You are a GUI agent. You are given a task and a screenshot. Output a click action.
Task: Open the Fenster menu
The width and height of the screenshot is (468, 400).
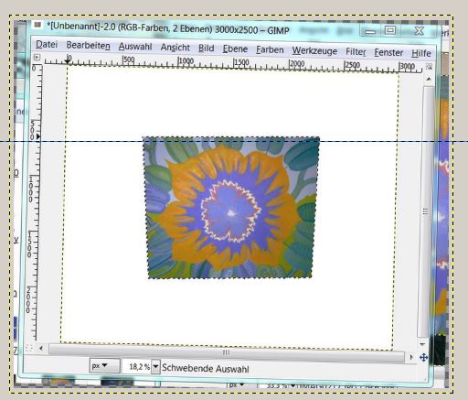tap(388, 52)
